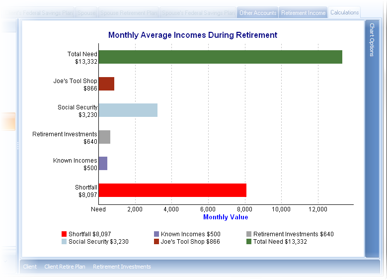Viewport: 387px width, 280px height.
Task: Click the Spouse Retirement Plan tab
Action: tap(129, 13)
